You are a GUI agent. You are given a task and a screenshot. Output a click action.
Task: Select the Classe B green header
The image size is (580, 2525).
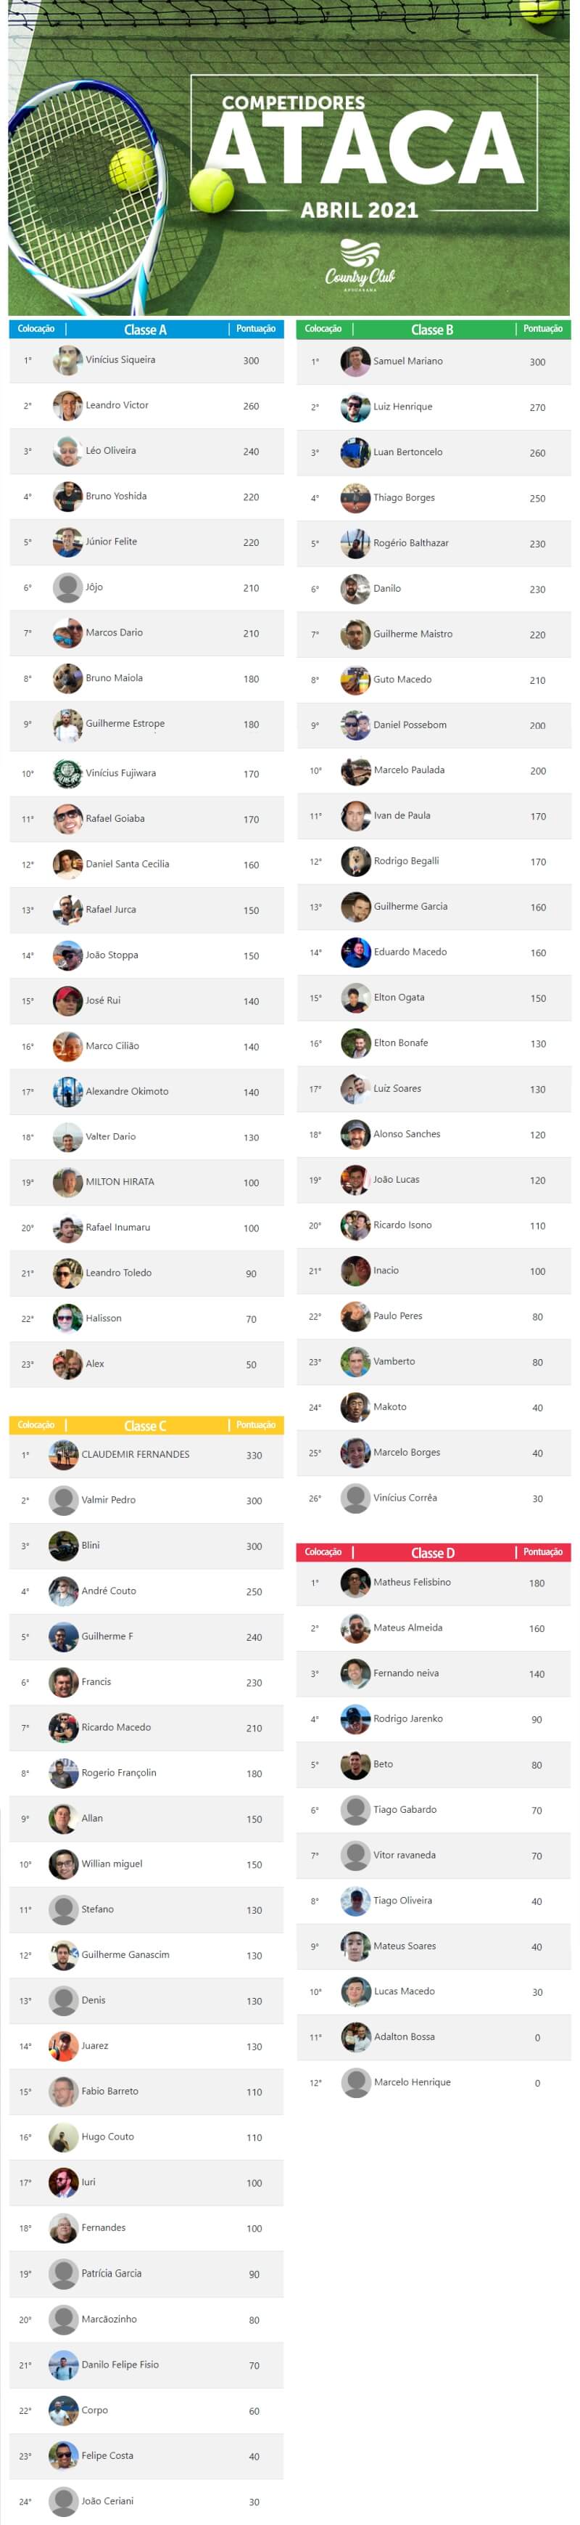point(434,330)
